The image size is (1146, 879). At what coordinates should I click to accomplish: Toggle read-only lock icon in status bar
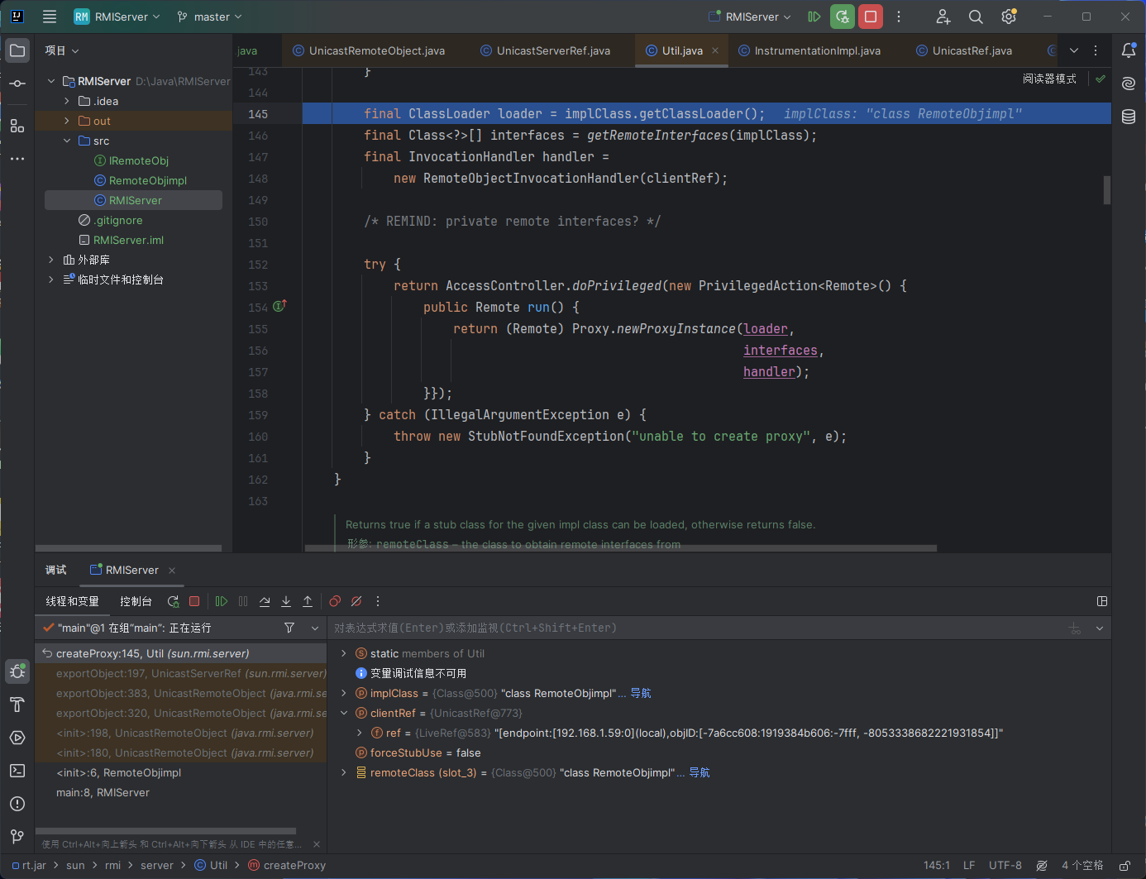1125,865
